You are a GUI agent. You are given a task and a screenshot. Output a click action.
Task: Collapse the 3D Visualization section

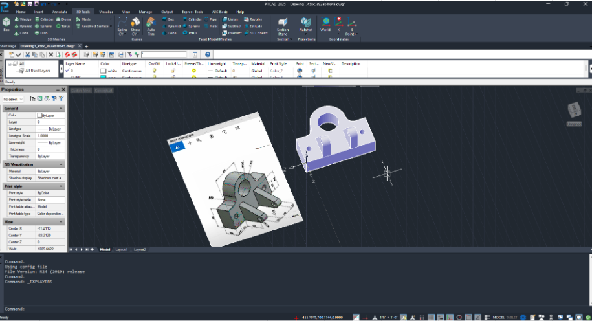[x=61, y=164]
